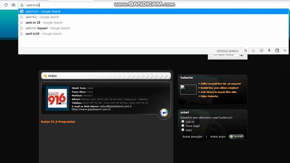Select the 'Çok iyi' poll option
Image resolution: width=290 pixels, height=163 pixels.
coord(183,121)
